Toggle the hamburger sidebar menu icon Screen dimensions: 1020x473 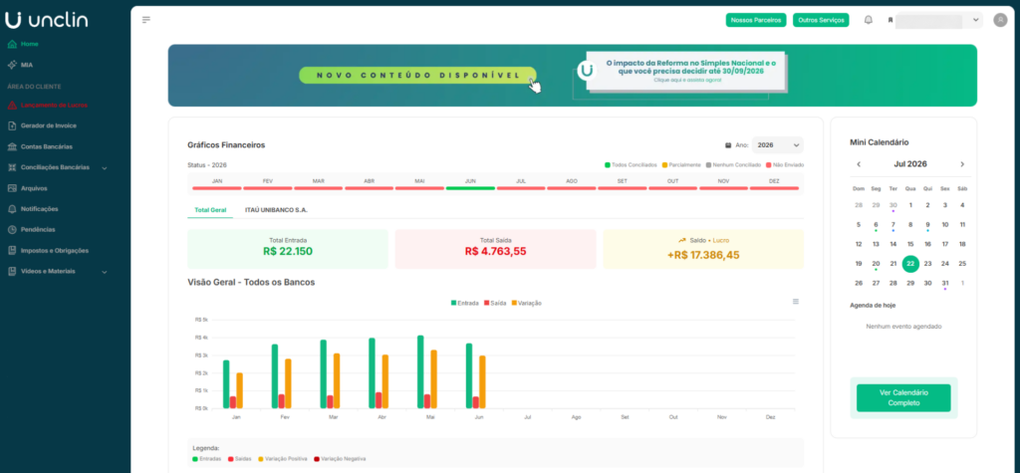(x=146, y=20)
